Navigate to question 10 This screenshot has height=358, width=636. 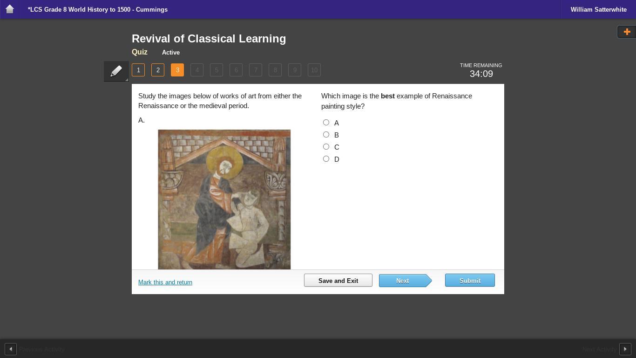(314, 70)
